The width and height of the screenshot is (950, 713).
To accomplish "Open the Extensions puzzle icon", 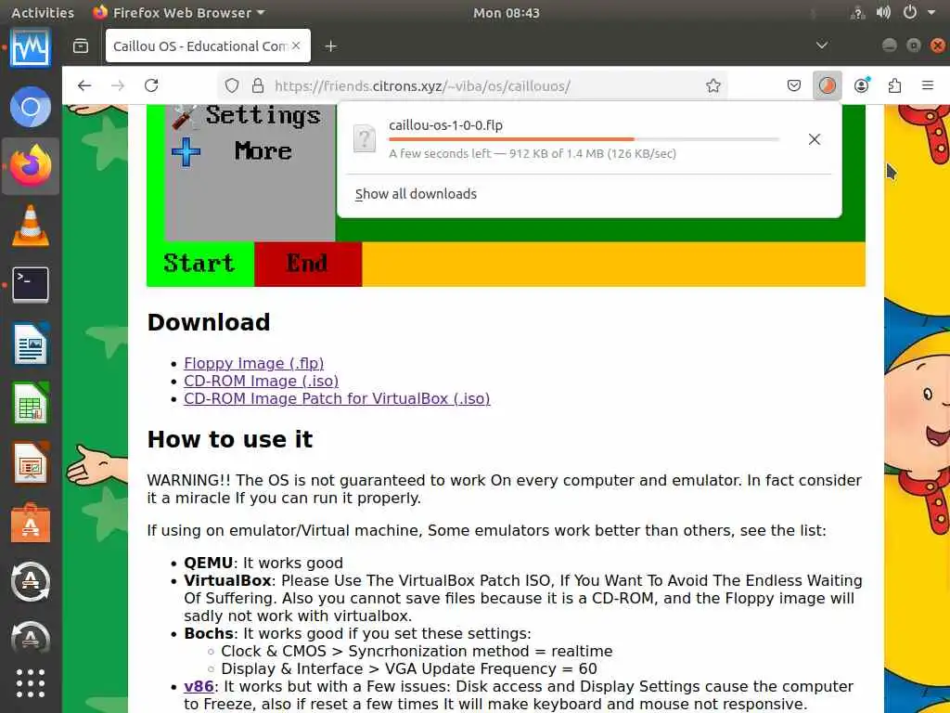I will coord(894,85).
